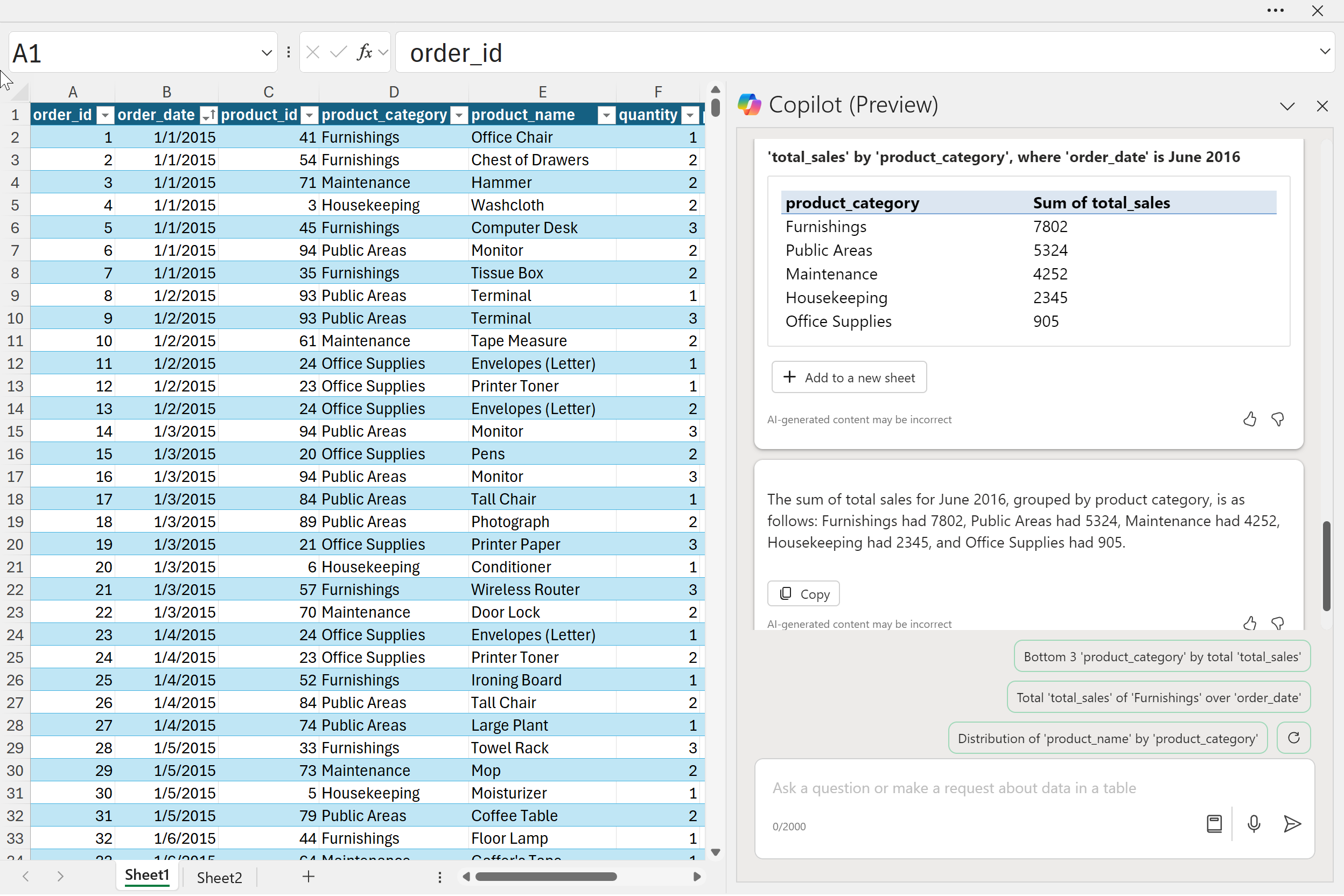Open the product_category filter dropdown
This screenshot has height=896, width=1344.
coord(459,115)
